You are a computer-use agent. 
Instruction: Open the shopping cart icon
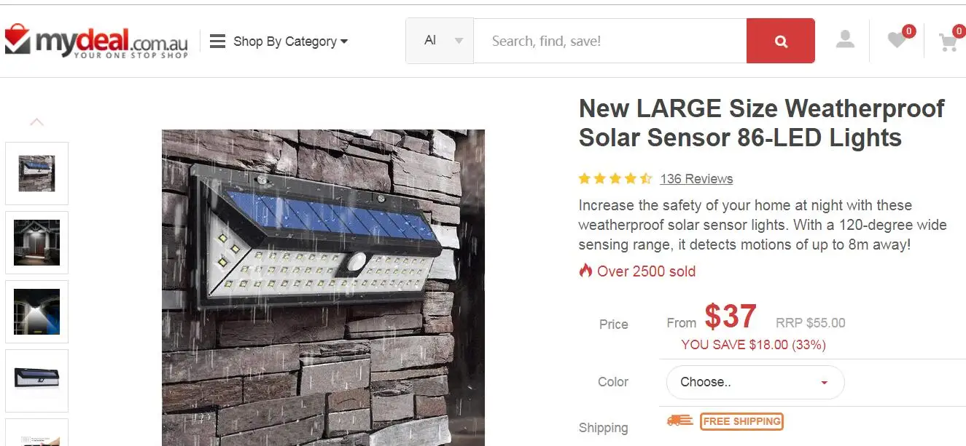pyautogui.click(x=948, y=42)
